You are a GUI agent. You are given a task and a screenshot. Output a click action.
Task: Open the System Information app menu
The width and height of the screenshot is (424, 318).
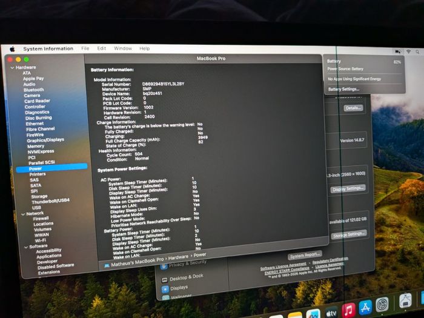[48, 48]
